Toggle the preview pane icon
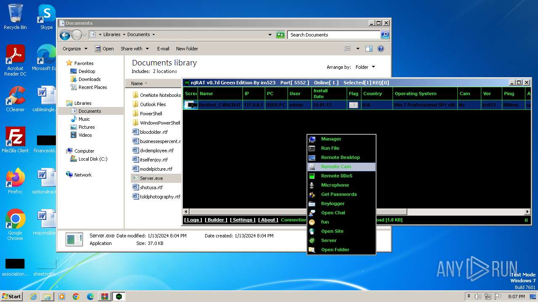 [369, 49]
